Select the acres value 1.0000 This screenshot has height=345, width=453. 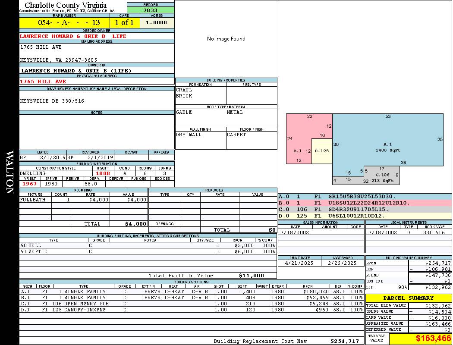pos(156,22)
